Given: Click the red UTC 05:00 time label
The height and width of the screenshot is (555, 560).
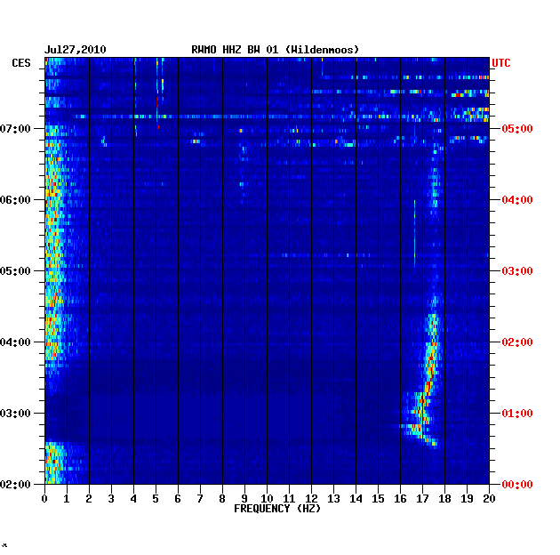Looking at the screenshot, I should pos(517,129).
